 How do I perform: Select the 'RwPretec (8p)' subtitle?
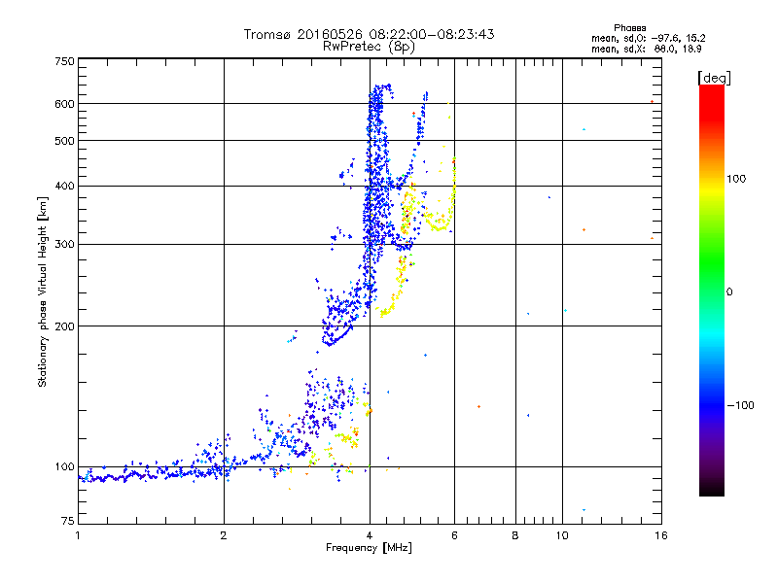369,47
